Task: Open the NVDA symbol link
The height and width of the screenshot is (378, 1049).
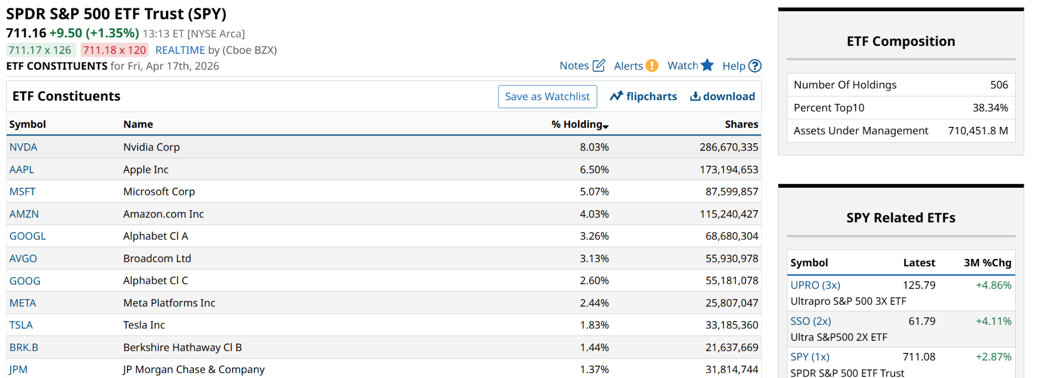Action: [x=24, y=147]
